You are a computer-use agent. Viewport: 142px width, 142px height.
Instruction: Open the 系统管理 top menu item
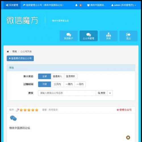pos(12,5)
